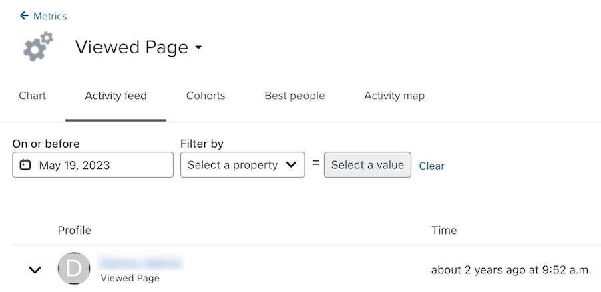Open the Select a property dropdown
Screen dimensions: 601x292
242,165
